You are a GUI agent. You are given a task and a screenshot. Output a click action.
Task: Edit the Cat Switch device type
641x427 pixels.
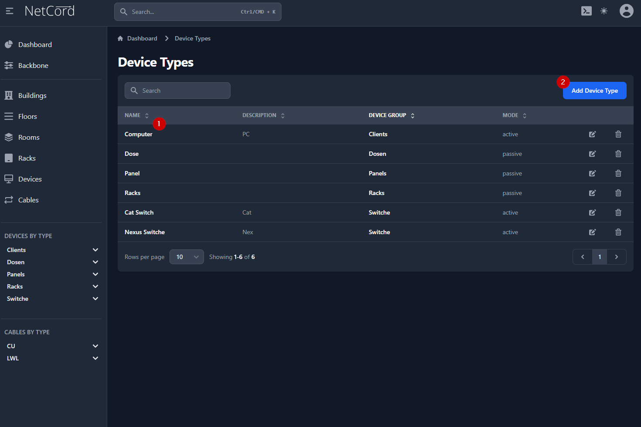pos(592,212)
